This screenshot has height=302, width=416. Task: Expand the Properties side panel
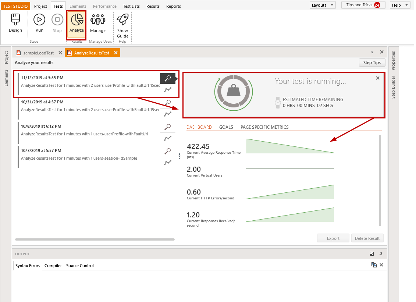[x=393, y=60]
